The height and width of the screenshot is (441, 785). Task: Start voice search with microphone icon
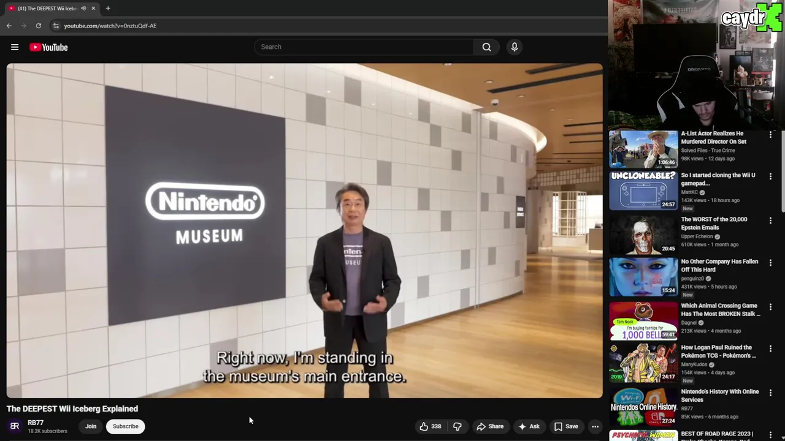(515, 47)
